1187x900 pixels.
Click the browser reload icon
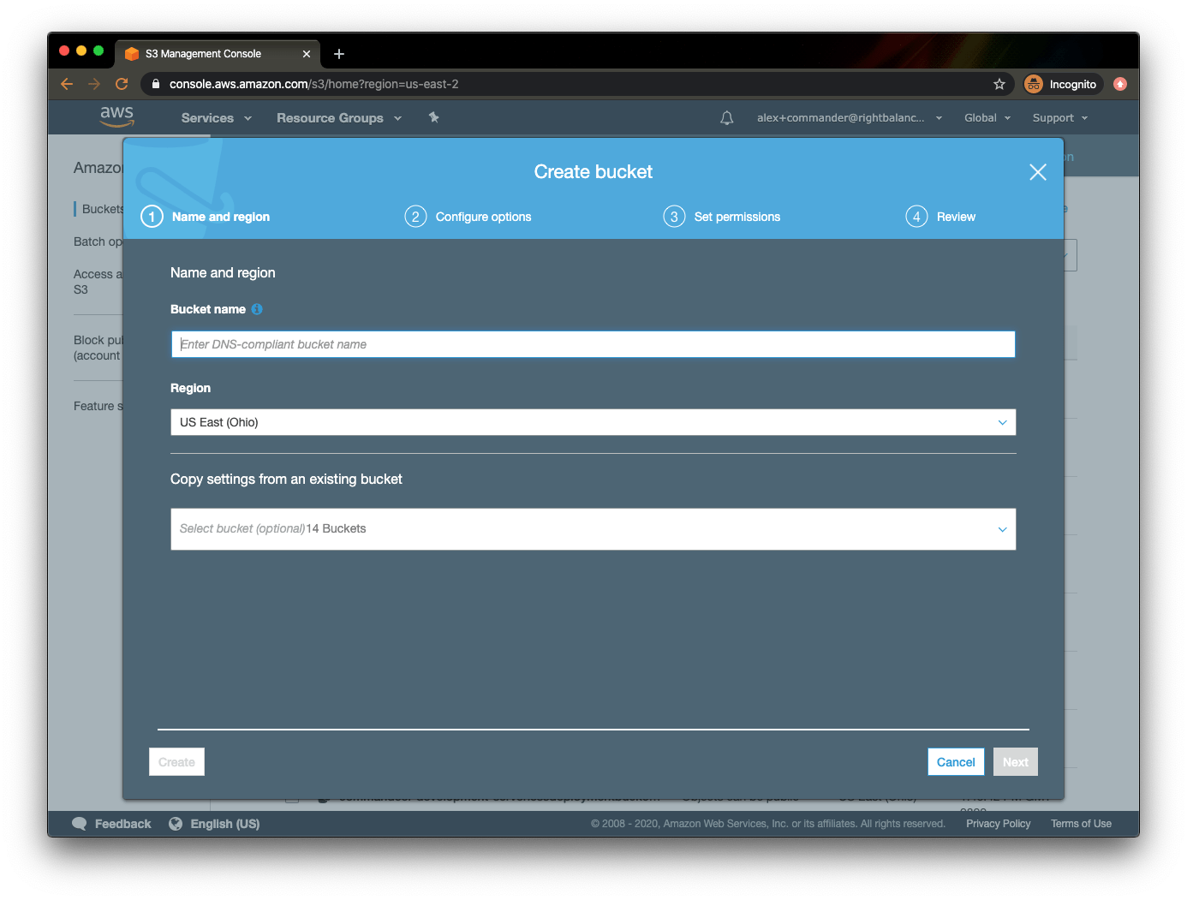[122, 84]
